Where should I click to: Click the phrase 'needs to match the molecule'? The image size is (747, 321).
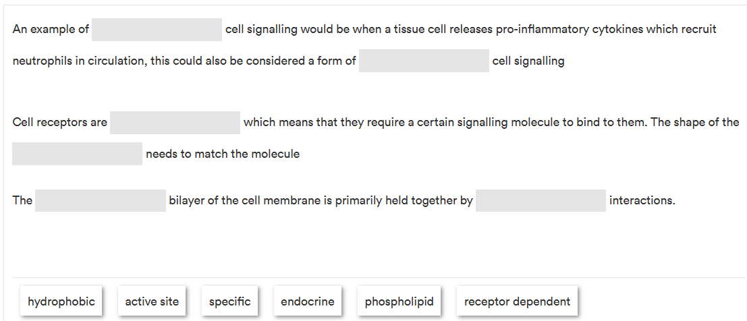223,154
